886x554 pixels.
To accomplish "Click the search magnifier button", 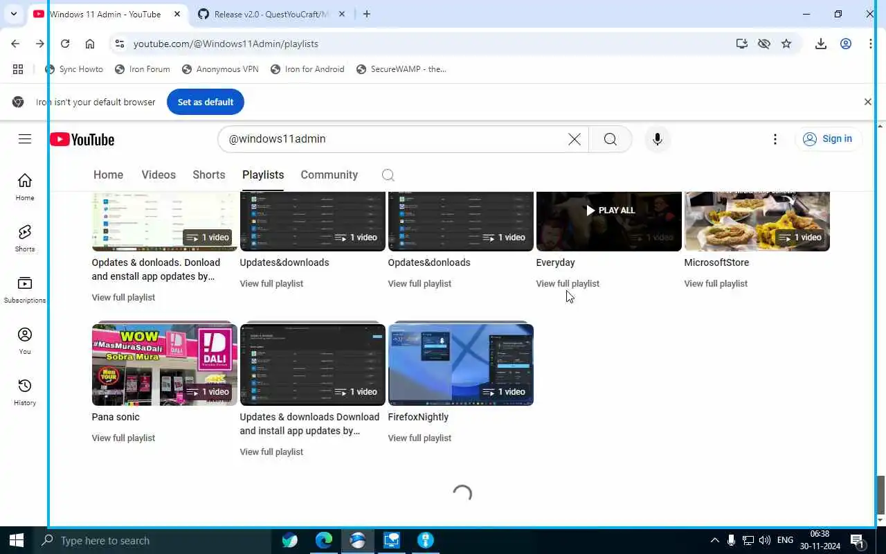I will [610, 139].
